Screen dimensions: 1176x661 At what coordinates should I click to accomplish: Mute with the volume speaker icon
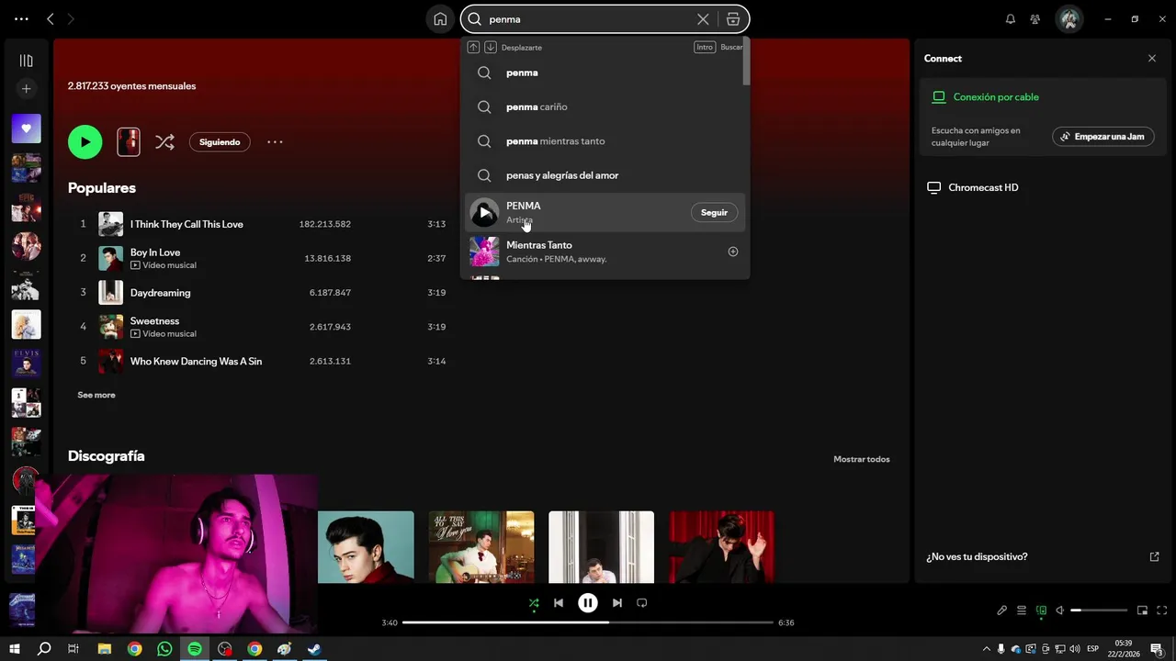coord(1059,611)
